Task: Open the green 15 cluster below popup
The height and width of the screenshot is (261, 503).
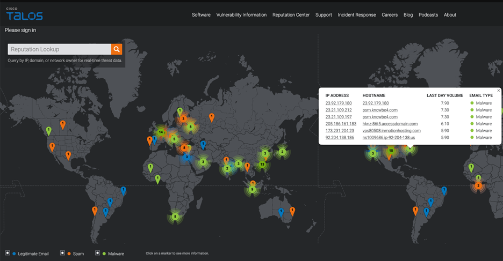Action: (x=391, y=151)
